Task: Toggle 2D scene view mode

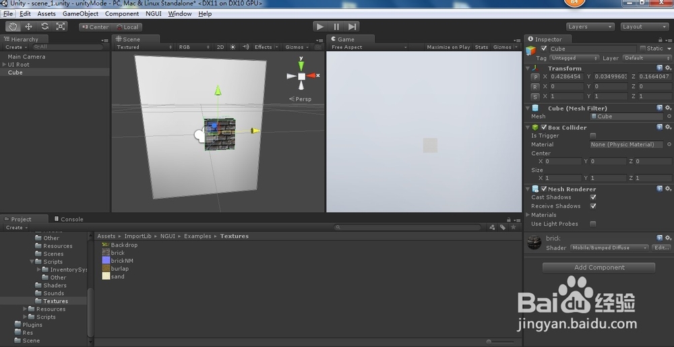Action: pyautogui.click(x=220, y=47)
